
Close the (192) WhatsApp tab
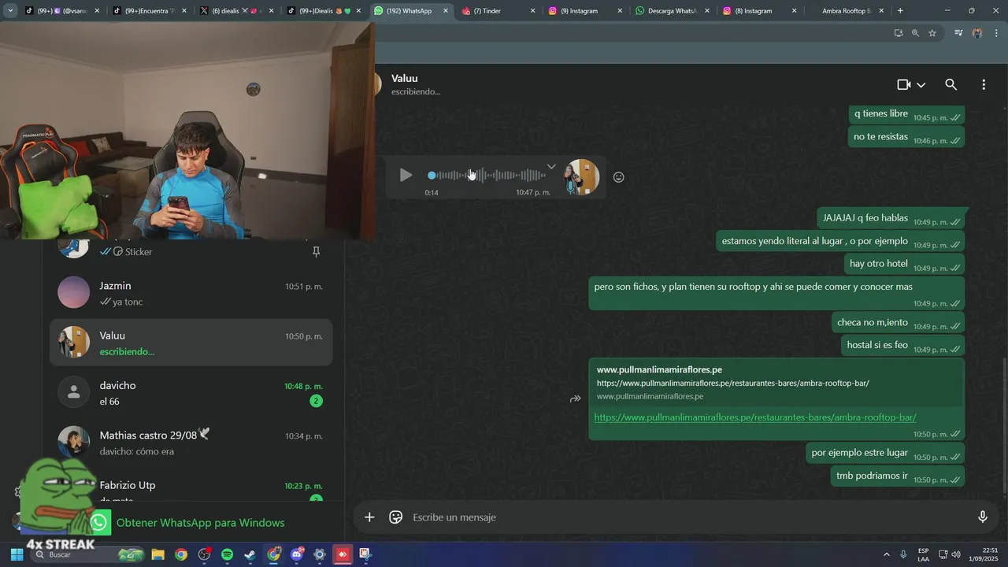[446, 11]
